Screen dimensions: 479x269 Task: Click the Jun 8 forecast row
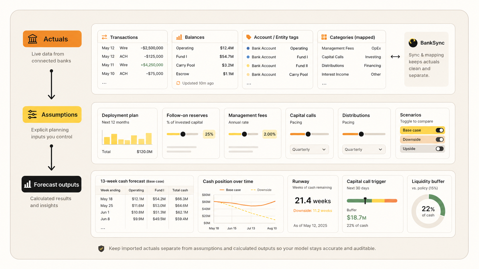pyautogui.click(x=144, y=219)
